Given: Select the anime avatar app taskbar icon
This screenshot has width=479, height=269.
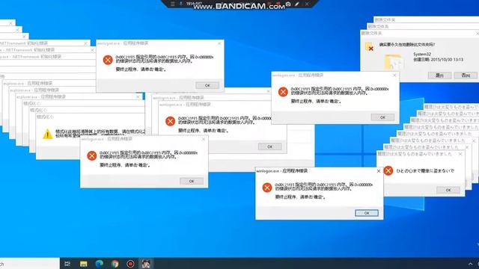Looking at the screenshot, I should [146, 264].
